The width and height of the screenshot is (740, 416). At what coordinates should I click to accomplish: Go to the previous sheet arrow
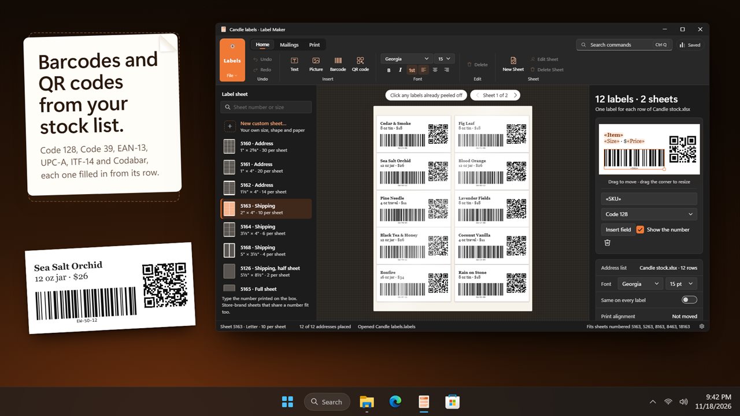tap(476, 95)
